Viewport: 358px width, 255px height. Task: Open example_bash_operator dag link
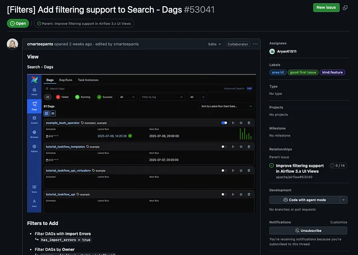coord(63,123)
